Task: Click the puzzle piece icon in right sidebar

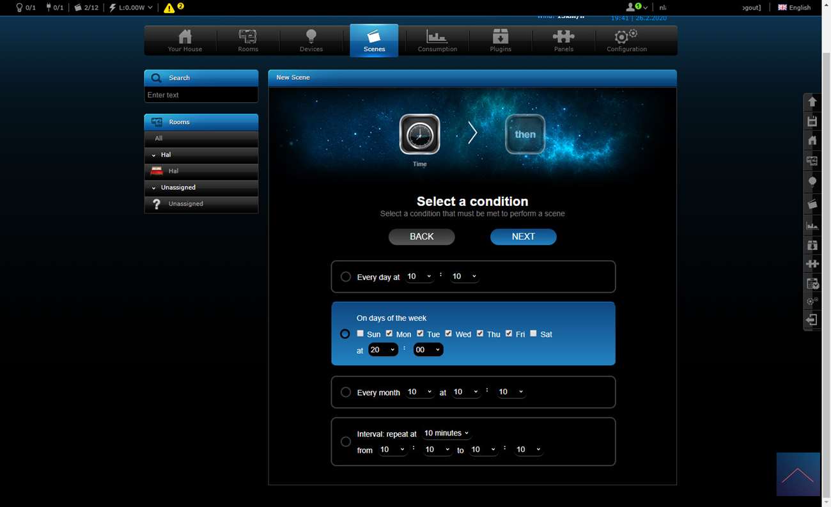Action: (x=812, y=264)
